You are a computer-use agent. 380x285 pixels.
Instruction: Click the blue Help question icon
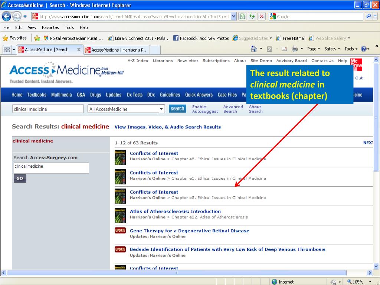click(364, 49)
